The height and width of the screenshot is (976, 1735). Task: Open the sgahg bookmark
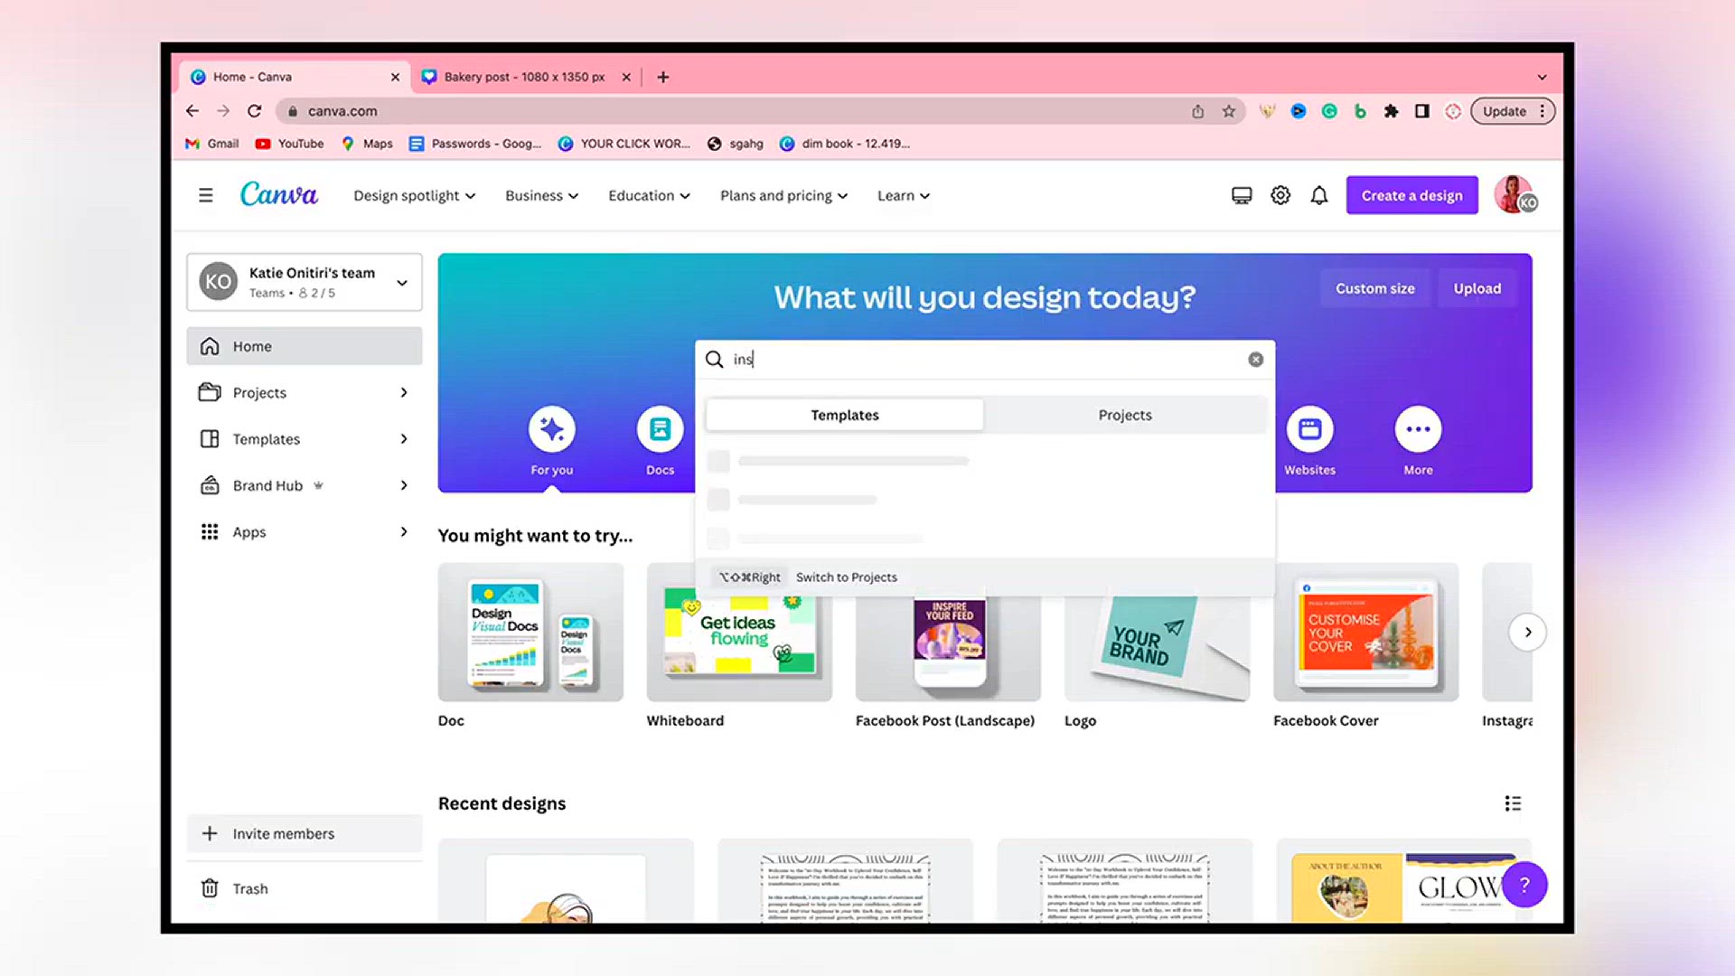(736, 144)
